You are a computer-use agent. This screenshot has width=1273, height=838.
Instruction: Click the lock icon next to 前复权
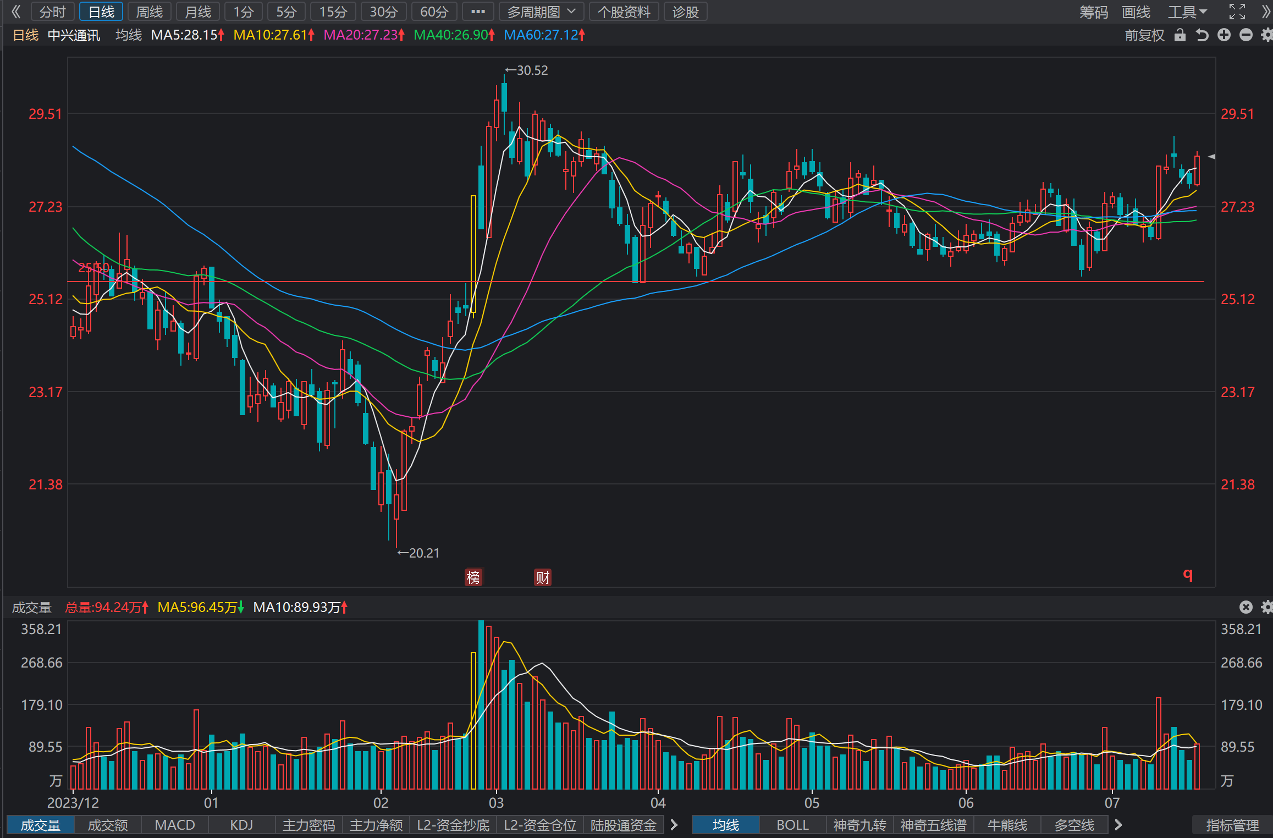click(x=1180, y=35)
